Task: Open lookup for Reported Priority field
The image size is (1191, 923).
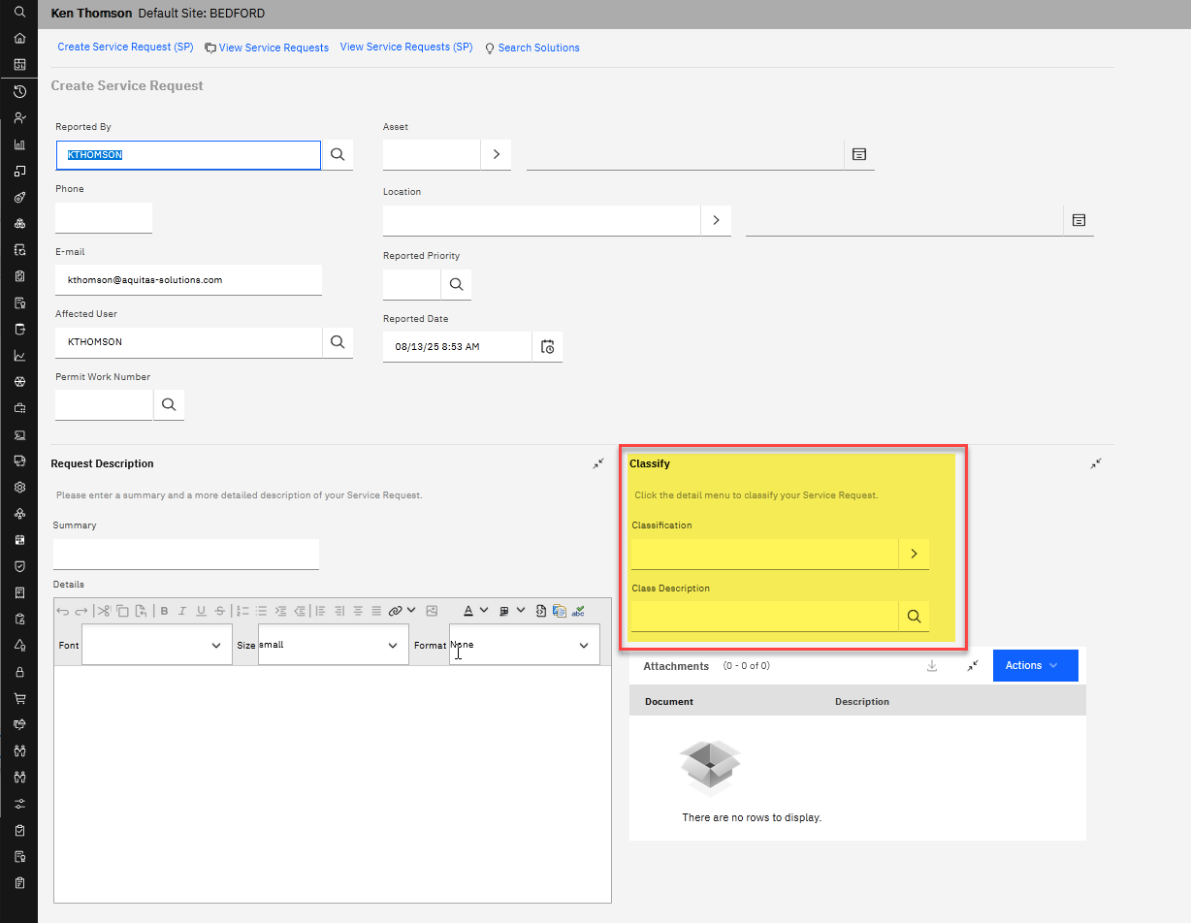Action: [456, 284]
